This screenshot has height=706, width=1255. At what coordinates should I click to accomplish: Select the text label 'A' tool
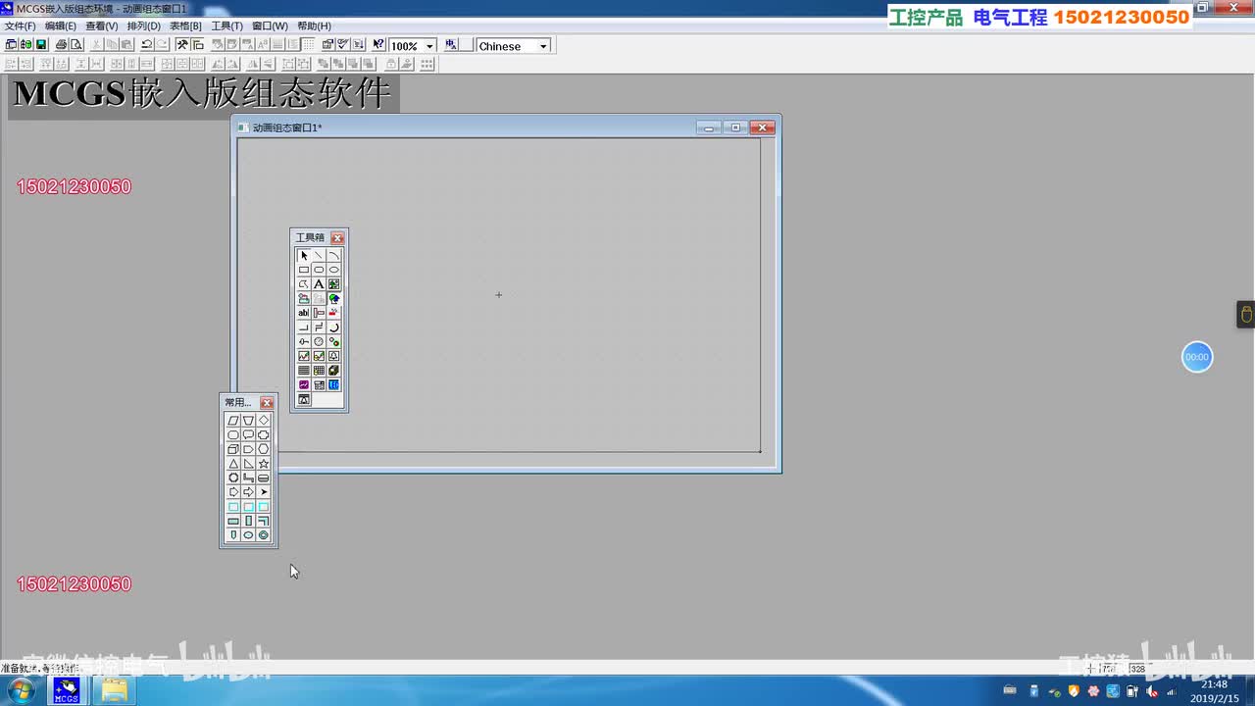[x=319, y=284]
